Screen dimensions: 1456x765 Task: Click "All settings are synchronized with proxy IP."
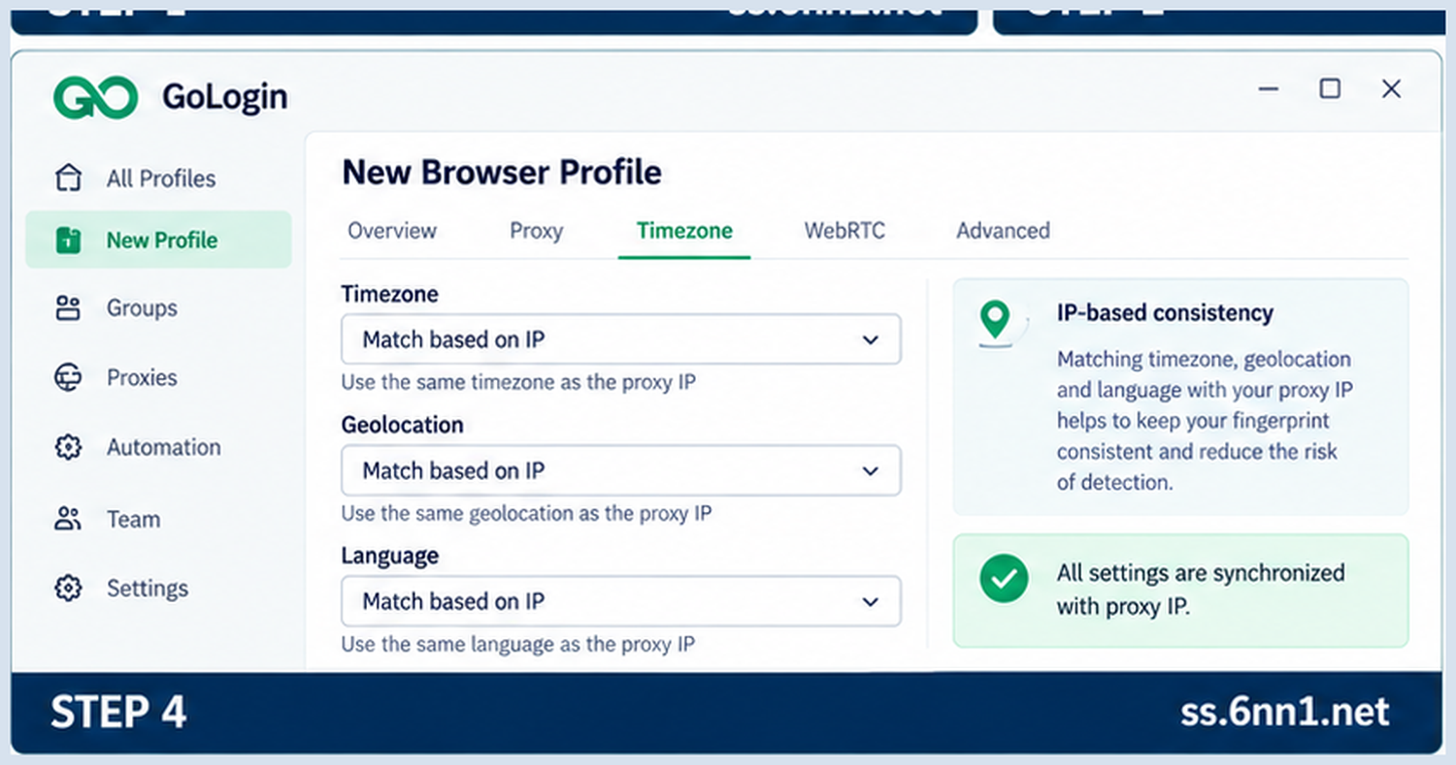pos(1201,590)
